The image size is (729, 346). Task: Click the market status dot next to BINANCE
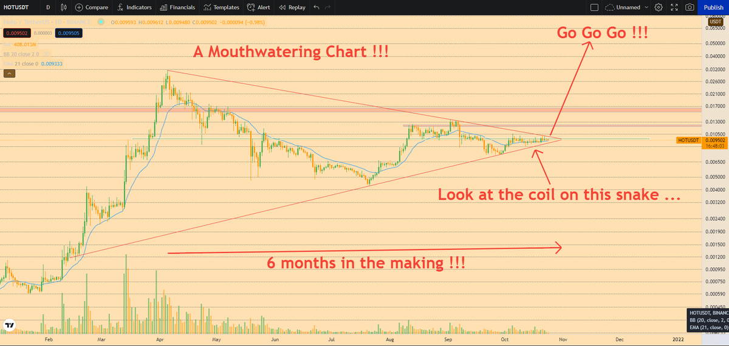pyautogui.click(x=100, y=22)
